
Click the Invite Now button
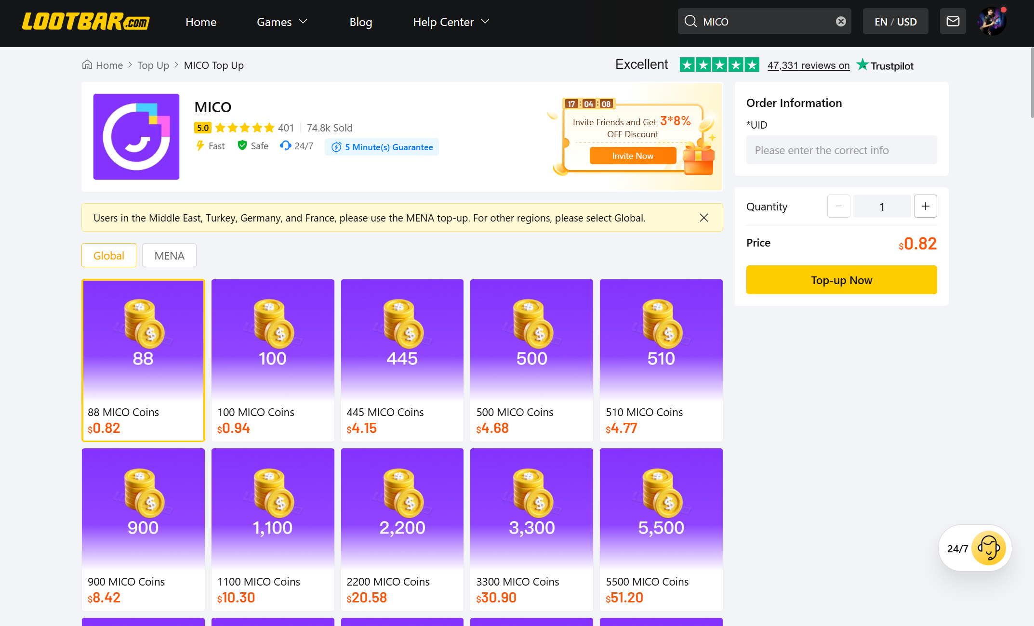[633, 156]
